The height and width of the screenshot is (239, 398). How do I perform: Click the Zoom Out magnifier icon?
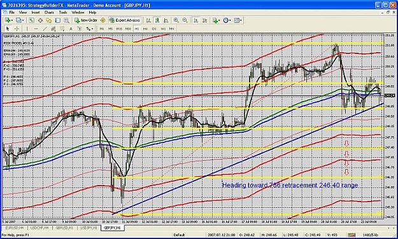pyautogui.click(x=185, y=20)
